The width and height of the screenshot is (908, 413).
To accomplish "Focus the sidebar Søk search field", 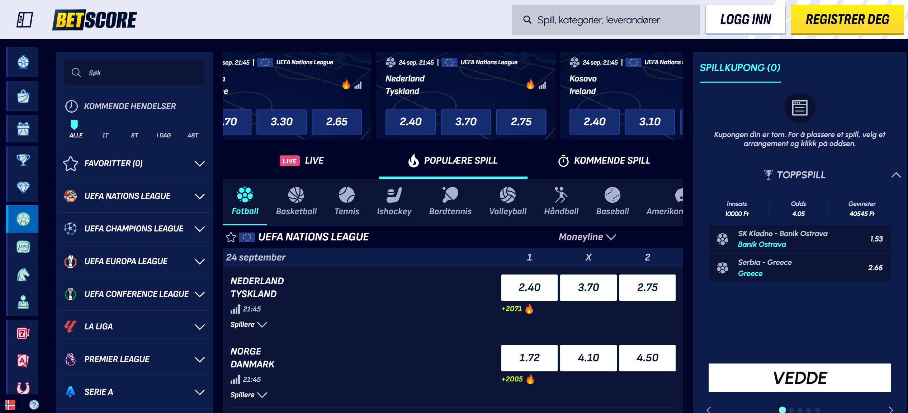I will point(134,73).
